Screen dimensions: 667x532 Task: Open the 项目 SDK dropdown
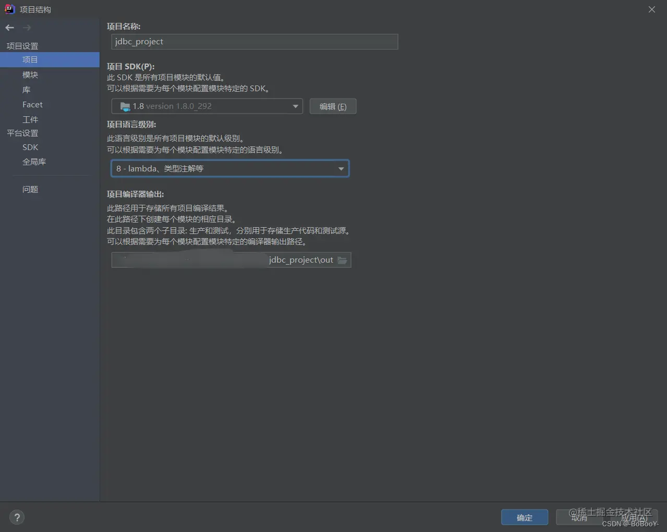coord(207,106)
